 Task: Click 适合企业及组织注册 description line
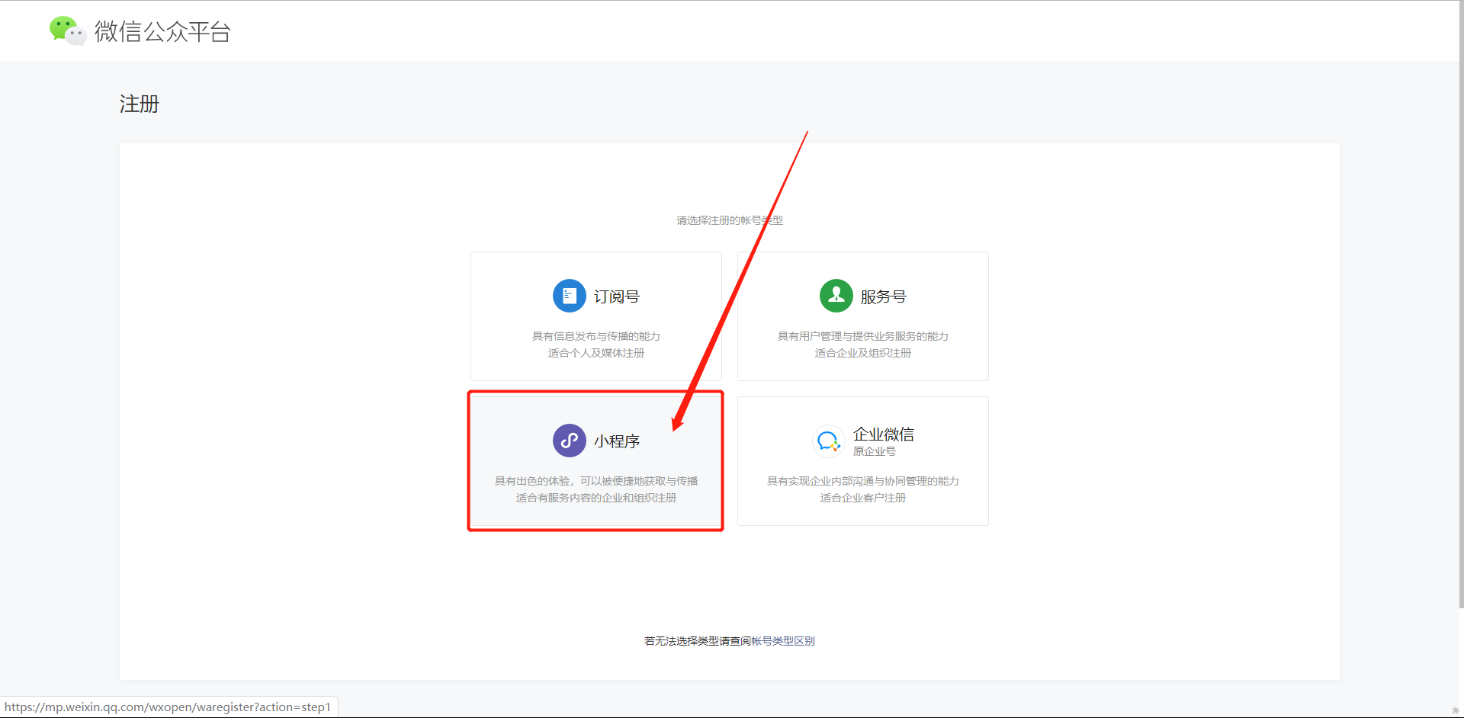863,353
